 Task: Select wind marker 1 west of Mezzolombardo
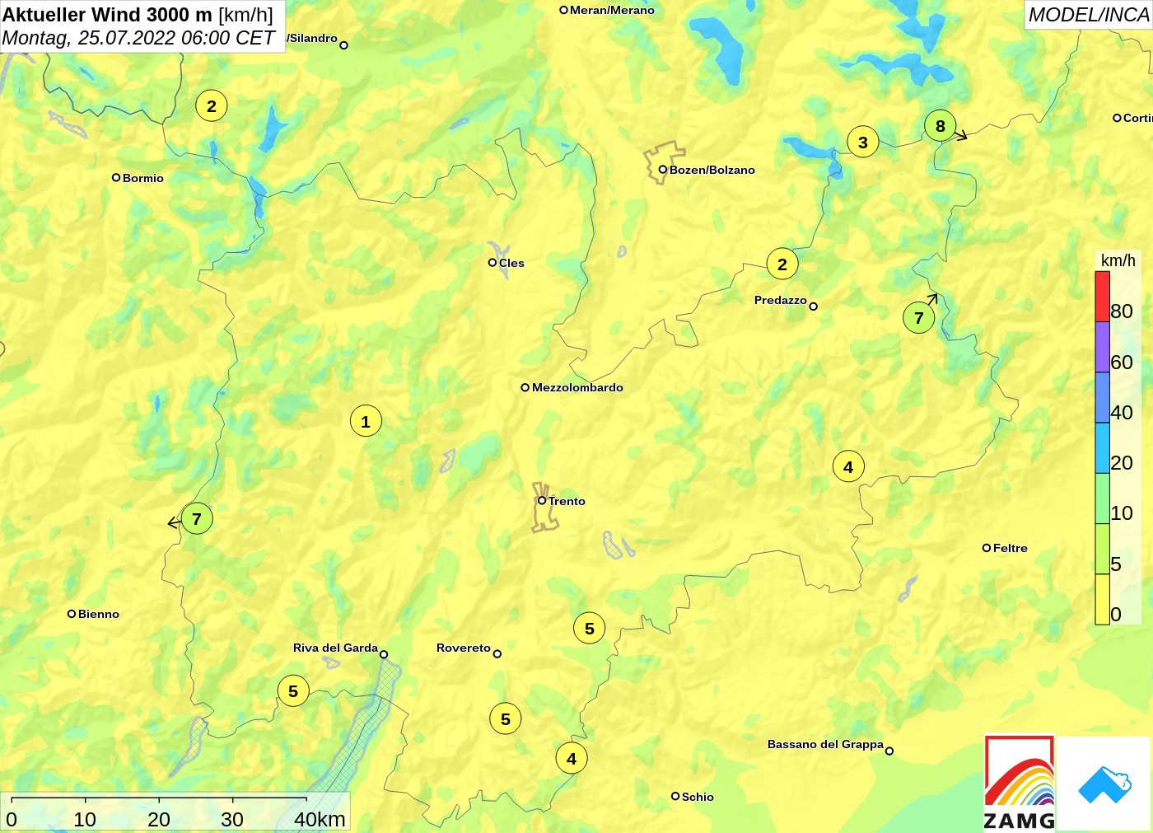point(366,422)
